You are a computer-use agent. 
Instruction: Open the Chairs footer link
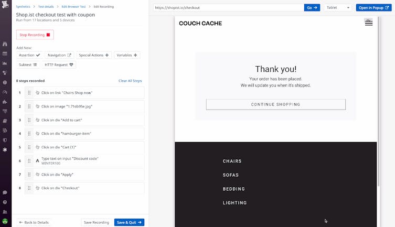click(x=232, y=161)
